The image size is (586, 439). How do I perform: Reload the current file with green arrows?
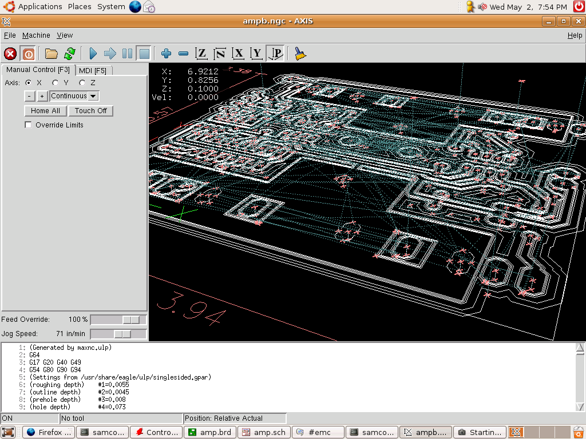coord(69,54)
